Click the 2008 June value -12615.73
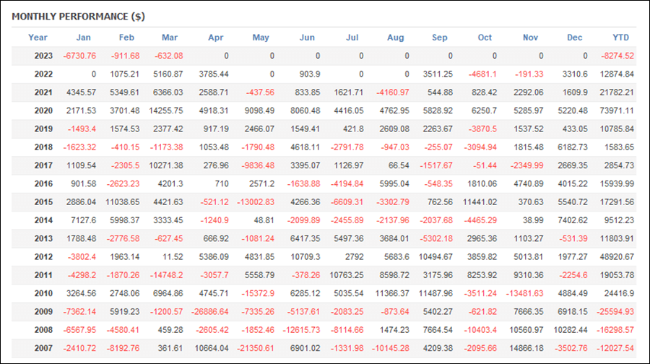The height and width of the screenshot is (364, 650). (301, 330)
